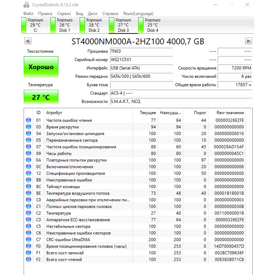Select the CRC-ошибки UltraDMA attribute text

pos(68,240)
